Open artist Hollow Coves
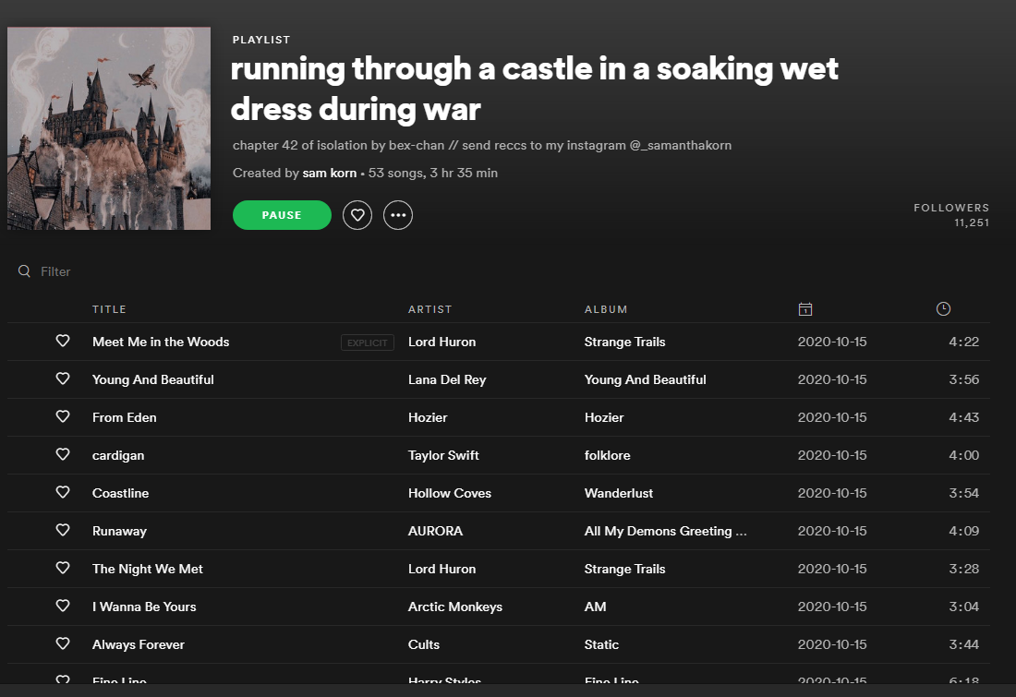Viewport: 1016px width, 697px height. [450, 493]
